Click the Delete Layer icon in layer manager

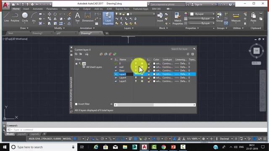tap(110, 54)
